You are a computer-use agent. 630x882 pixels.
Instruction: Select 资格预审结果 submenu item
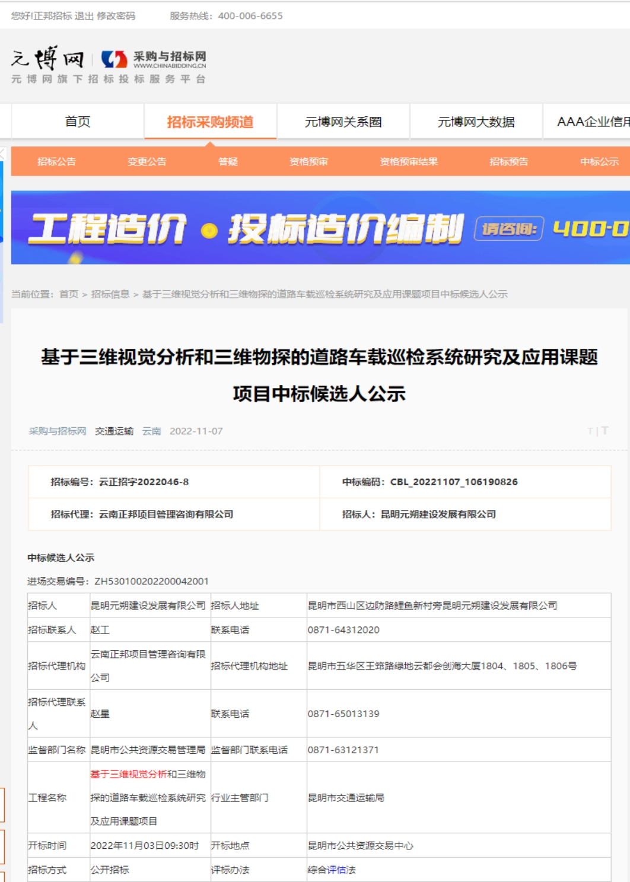click(x=409, y=161)
